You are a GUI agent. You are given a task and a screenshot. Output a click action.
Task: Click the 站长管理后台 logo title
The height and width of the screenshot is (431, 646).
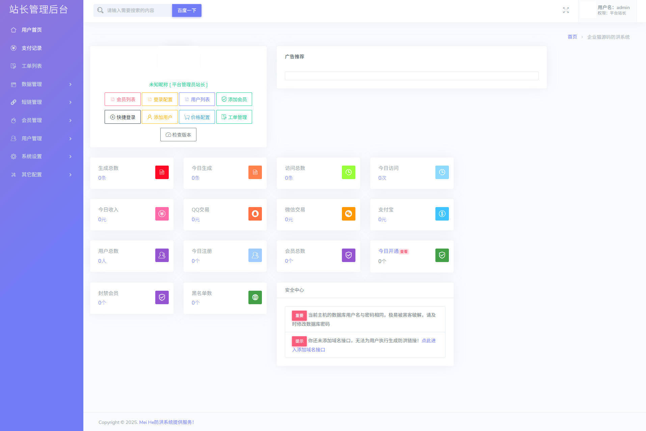(x=39, y=9)
